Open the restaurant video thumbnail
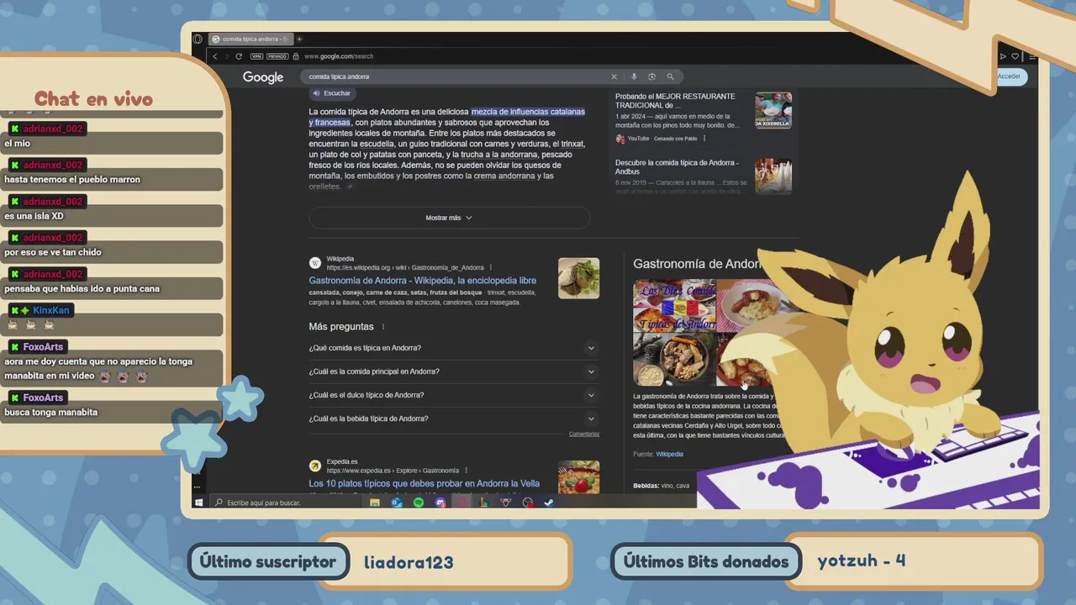 tap(773, 110)
